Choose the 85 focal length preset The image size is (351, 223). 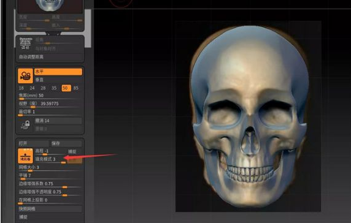tap(76, 88)
